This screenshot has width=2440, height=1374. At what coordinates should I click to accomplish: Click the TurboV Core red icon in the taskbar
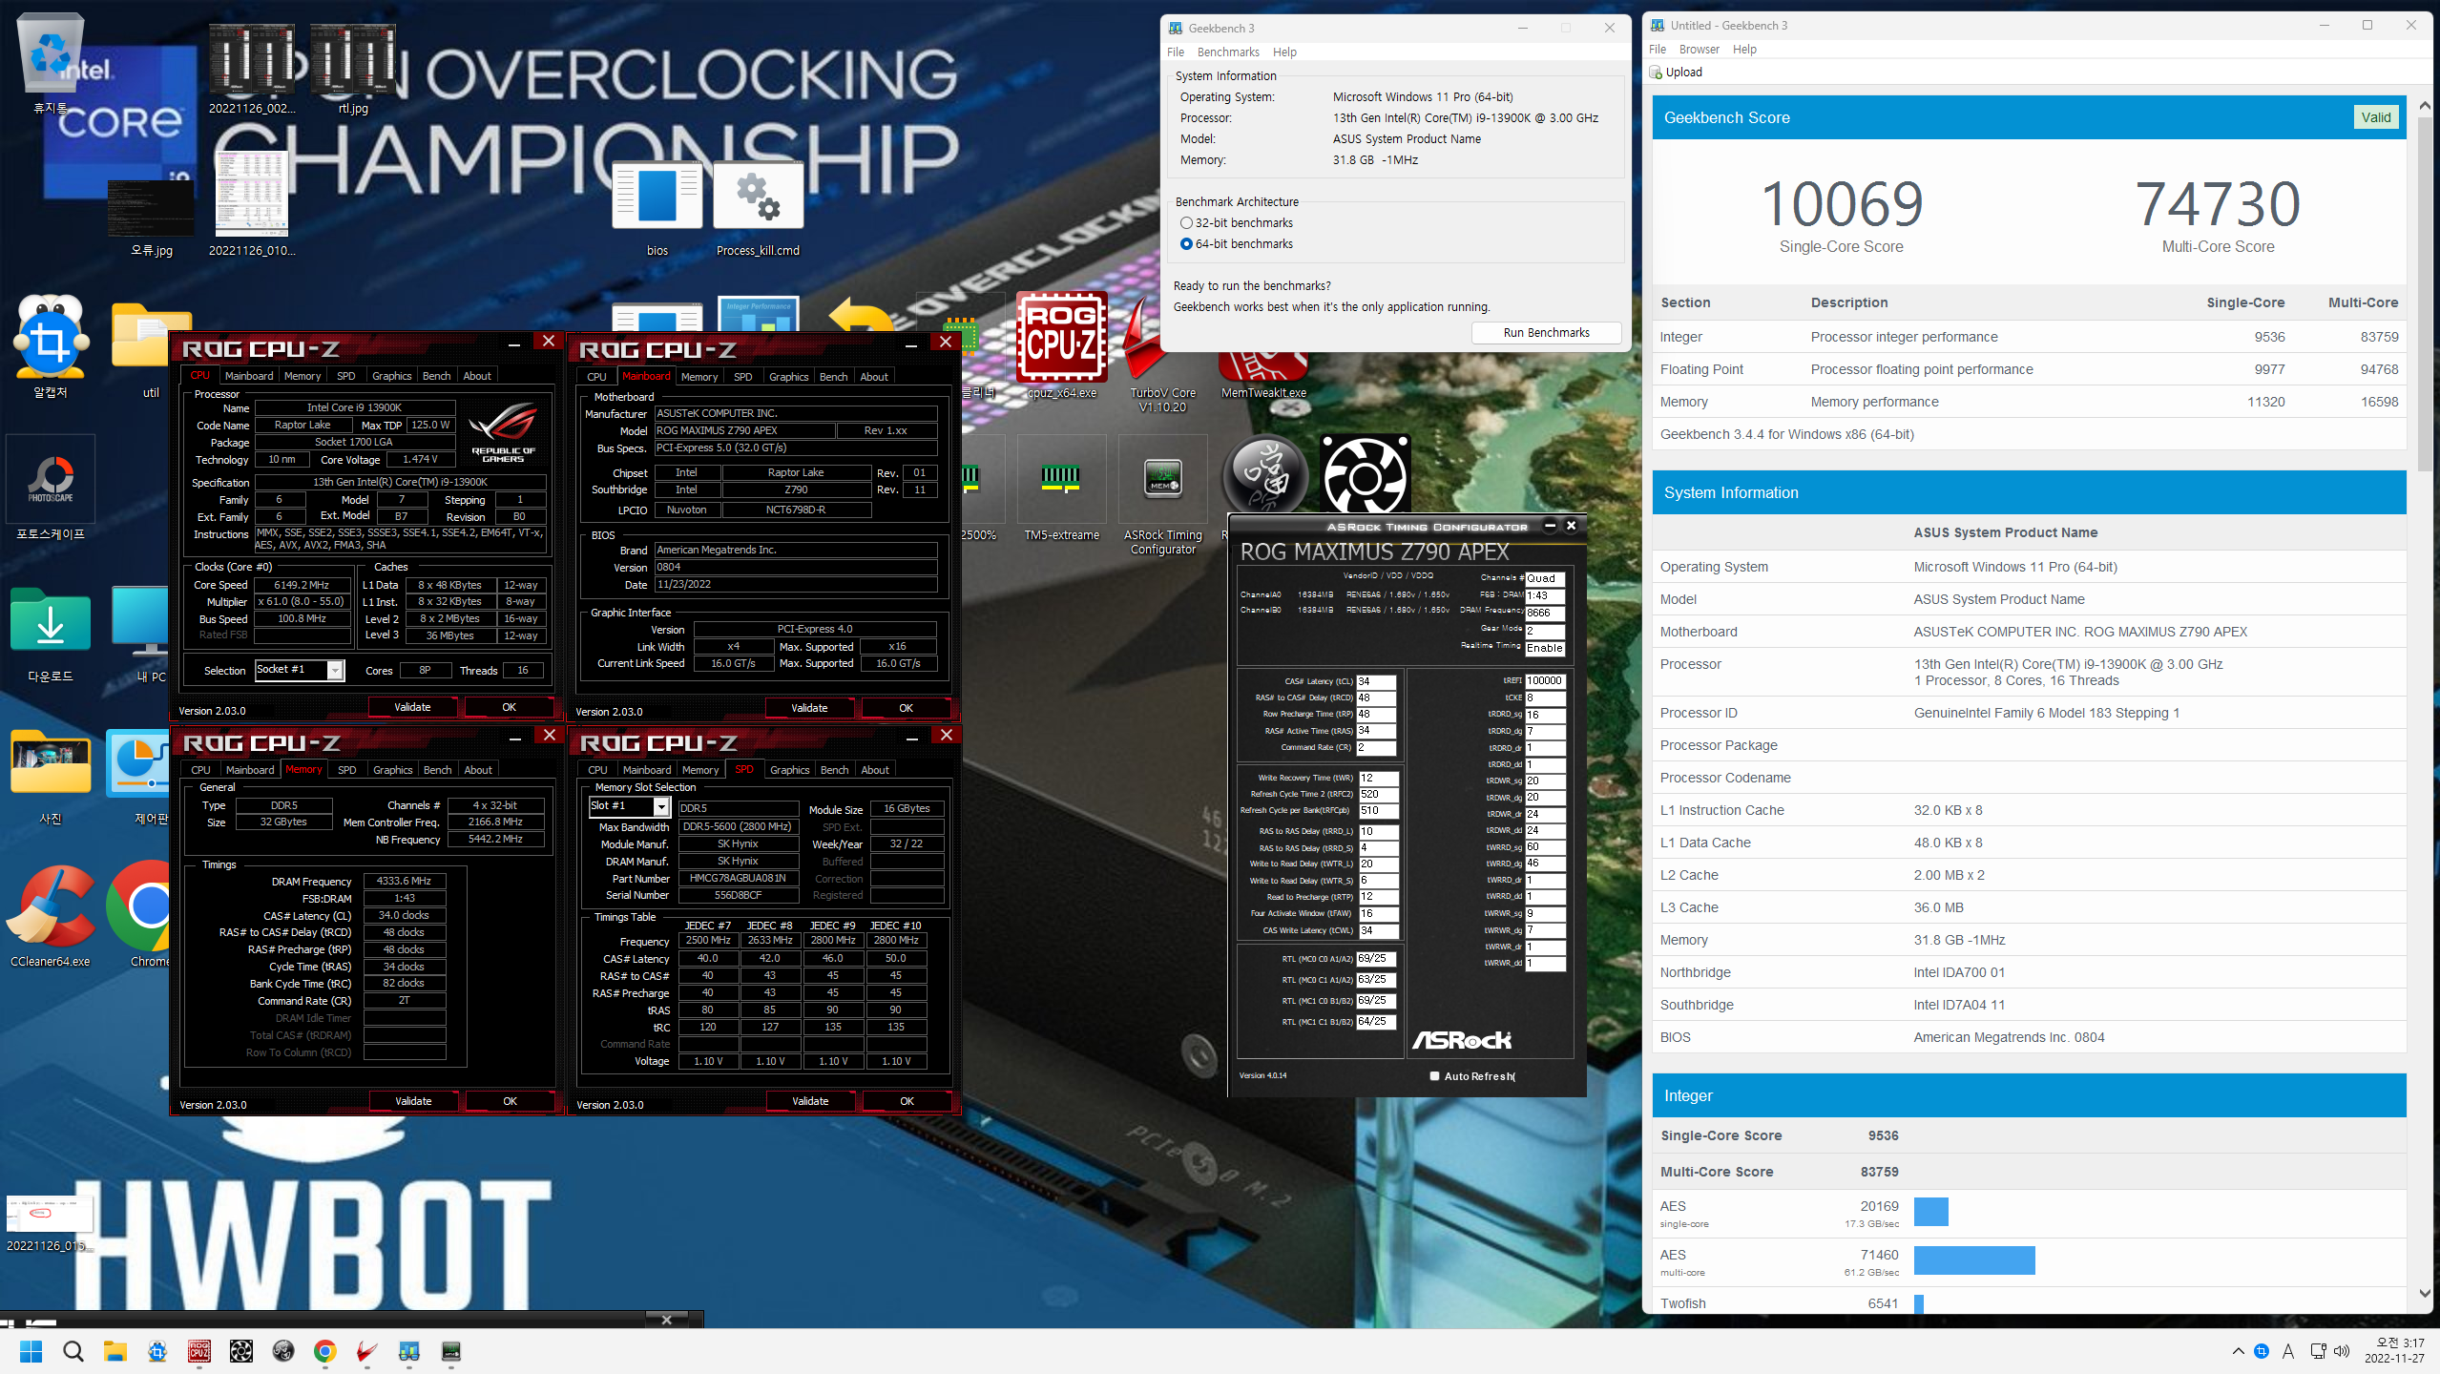coord(367,1351)
